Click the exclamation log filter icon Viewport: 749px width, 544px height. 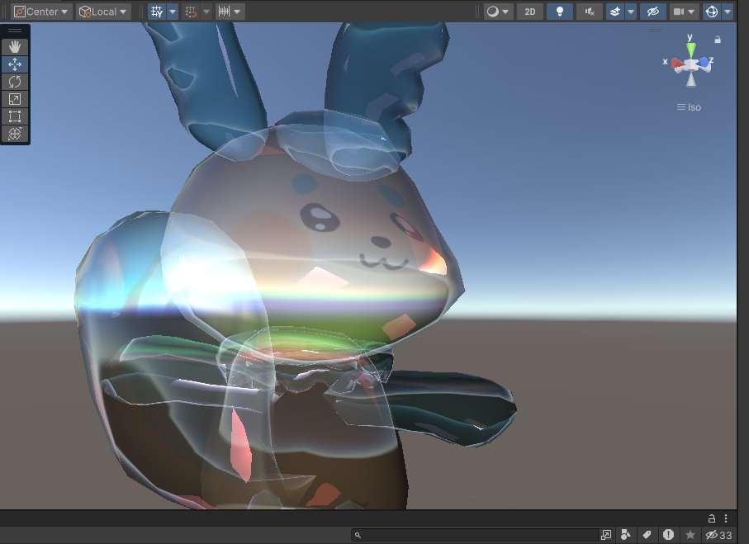[668, 535]
